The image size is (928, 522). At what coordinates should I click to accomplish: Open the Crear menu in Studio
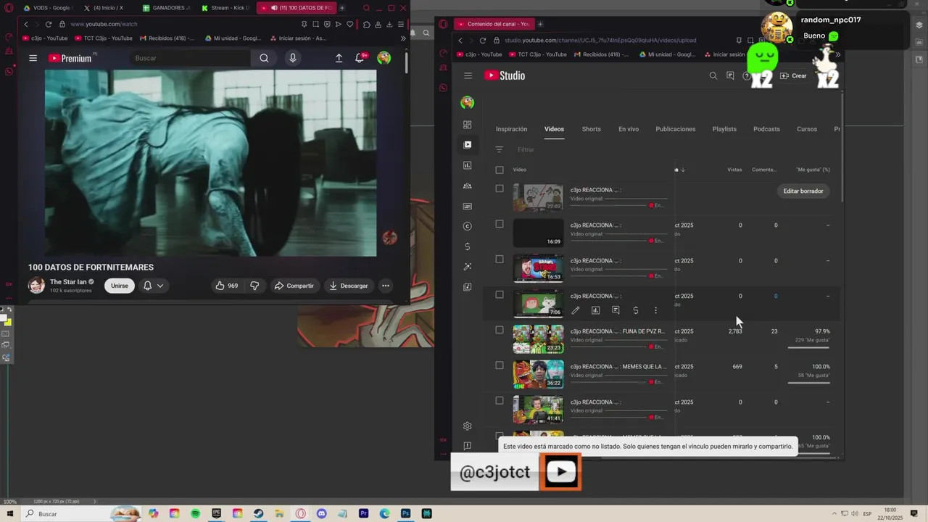coord(793,75)
